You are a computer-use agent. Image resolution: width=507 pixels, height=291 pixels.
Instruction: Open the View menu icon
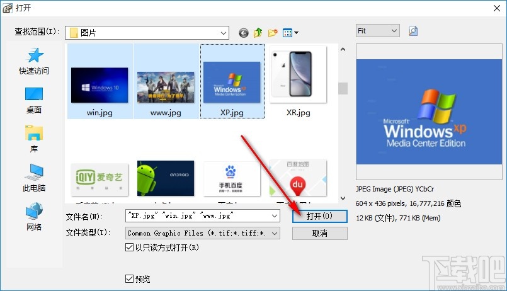click(x=290, y=33)
